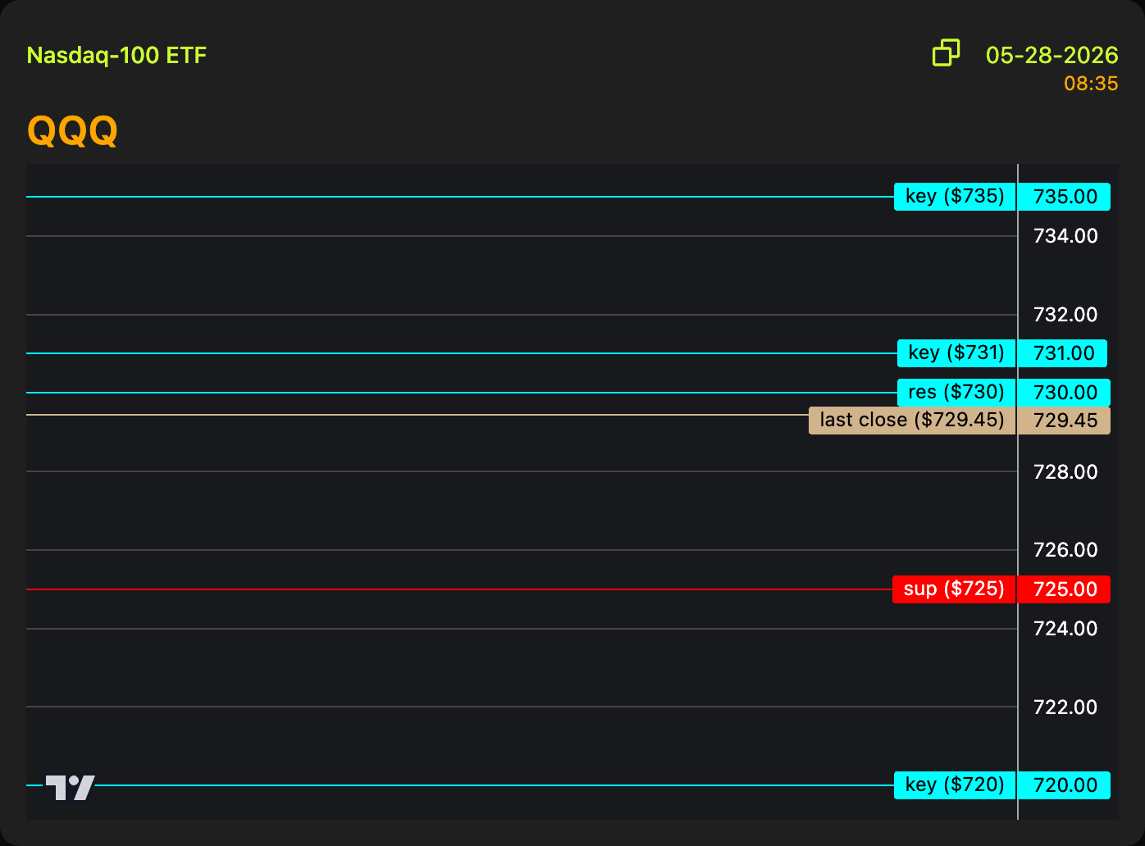Click the red 725.00 price tag
This screenshot has width=1145, height=846.
coord(1065,589)
